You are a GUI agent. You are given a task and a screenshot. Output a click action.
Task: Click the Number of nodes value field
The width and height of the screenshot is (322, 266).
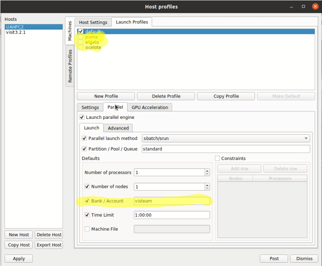click(x=169, y=187)
